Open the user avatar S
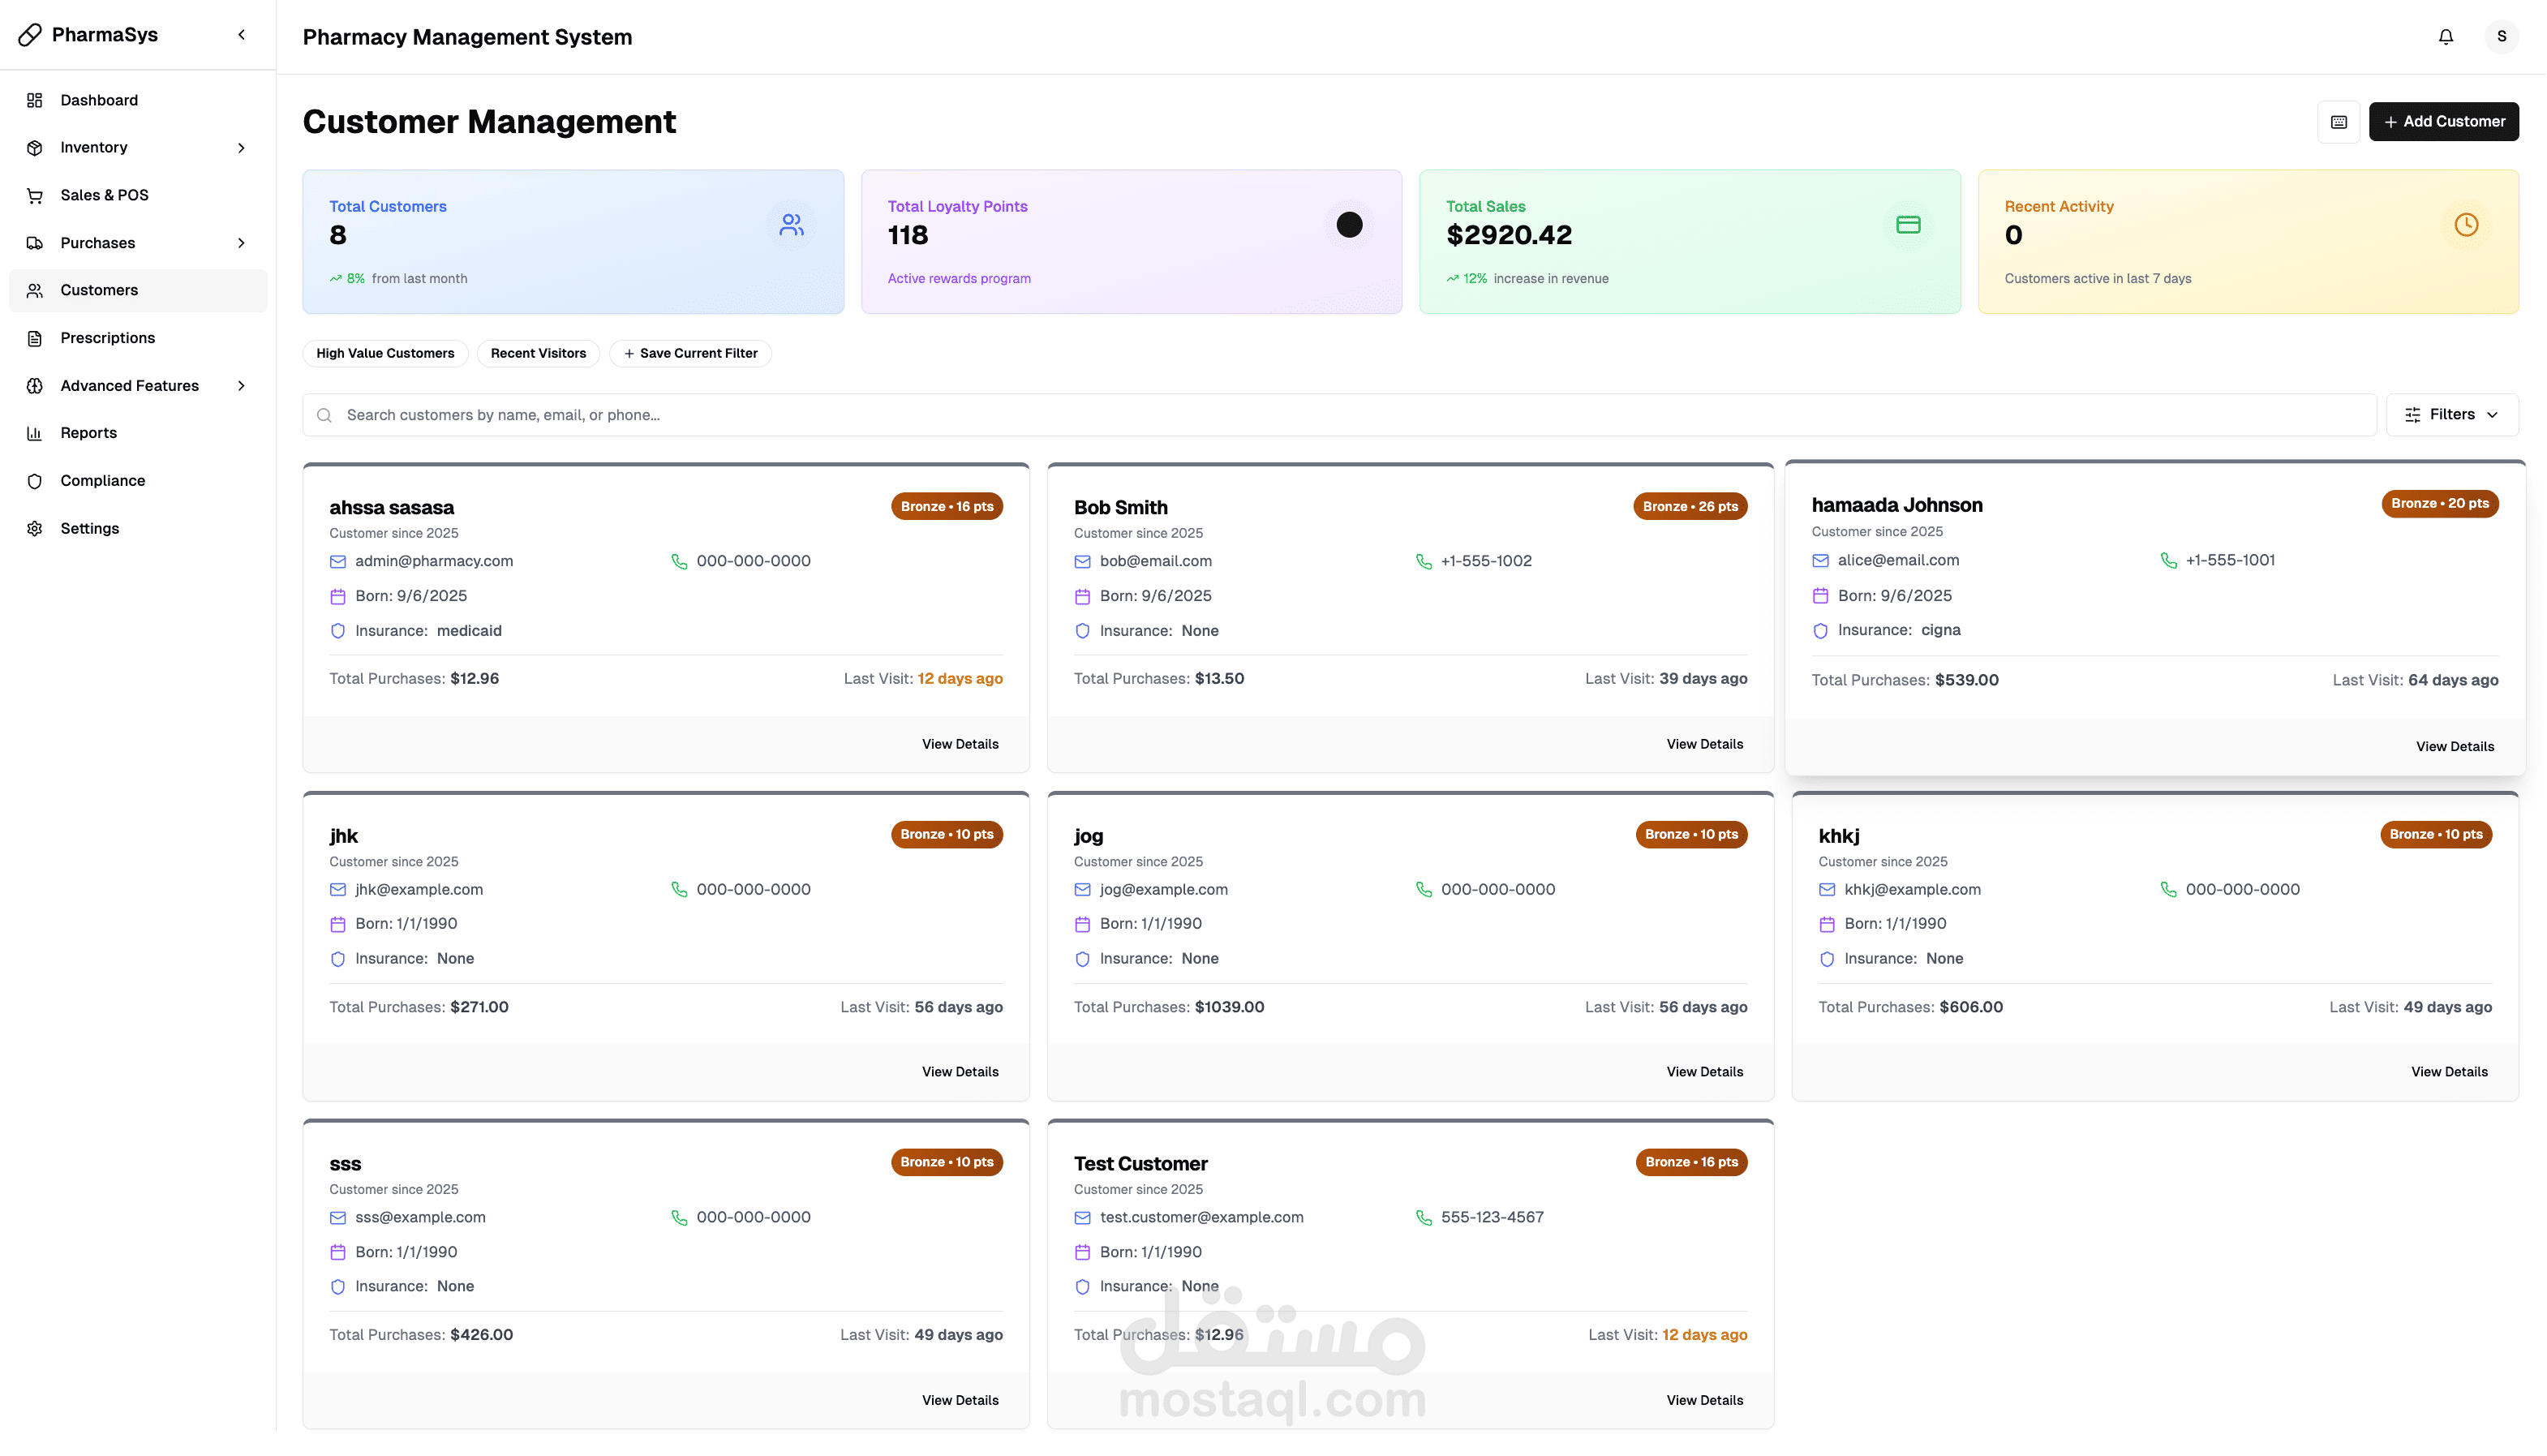Image resolution: width=2547 pixels, height=1456 pixels. (2501, 37)
